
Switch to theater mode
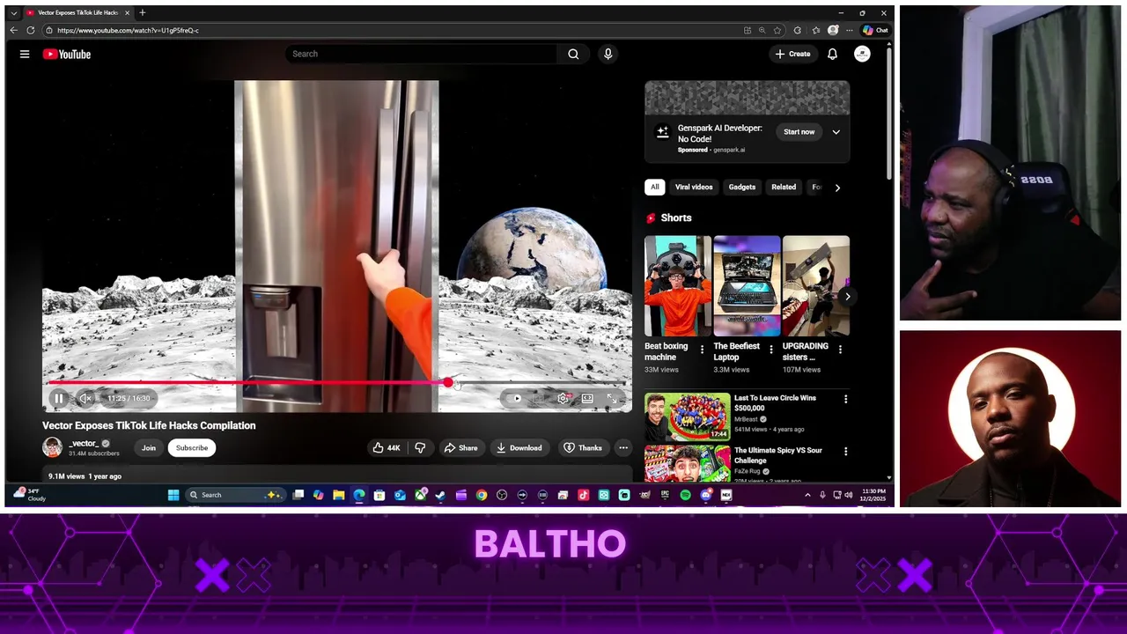tap(587, 398)
